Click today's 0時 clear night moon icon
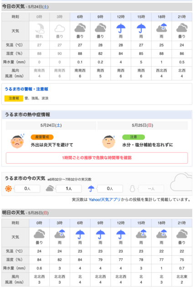Viewport: 195px width, 292px height. pos(39,28)
